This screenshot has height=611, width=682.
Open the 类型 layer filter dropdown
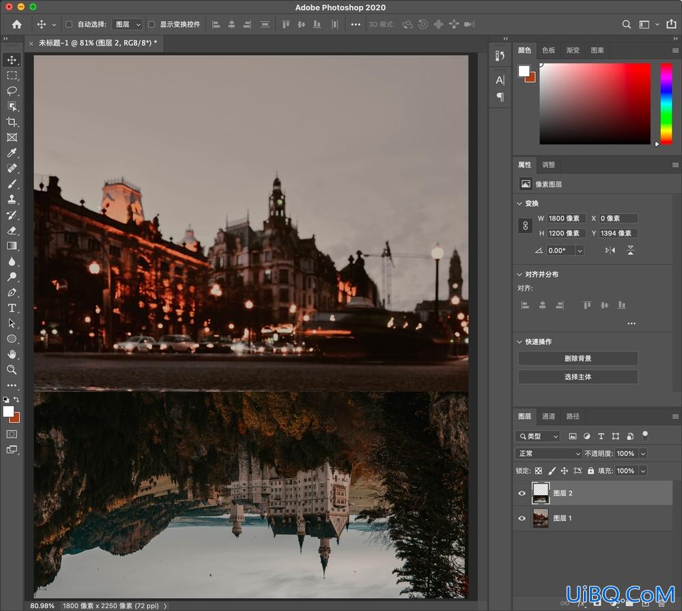537,436
